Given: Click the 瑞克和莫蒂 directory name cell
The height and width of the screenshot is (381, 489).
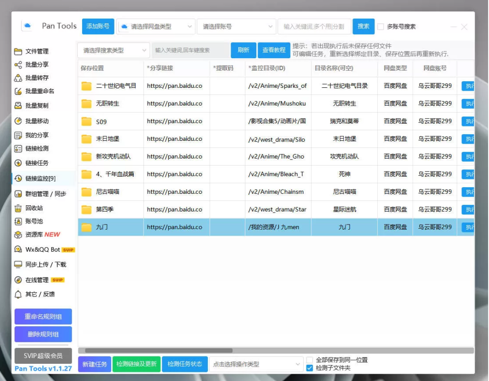Looking at the screenshot, I should 344,121.
